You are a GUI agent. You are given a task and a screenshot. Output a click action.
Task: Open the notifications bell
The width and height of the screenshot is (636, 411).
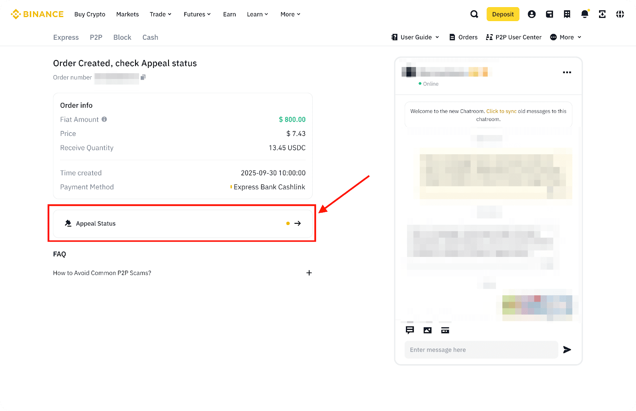[585, 14]
